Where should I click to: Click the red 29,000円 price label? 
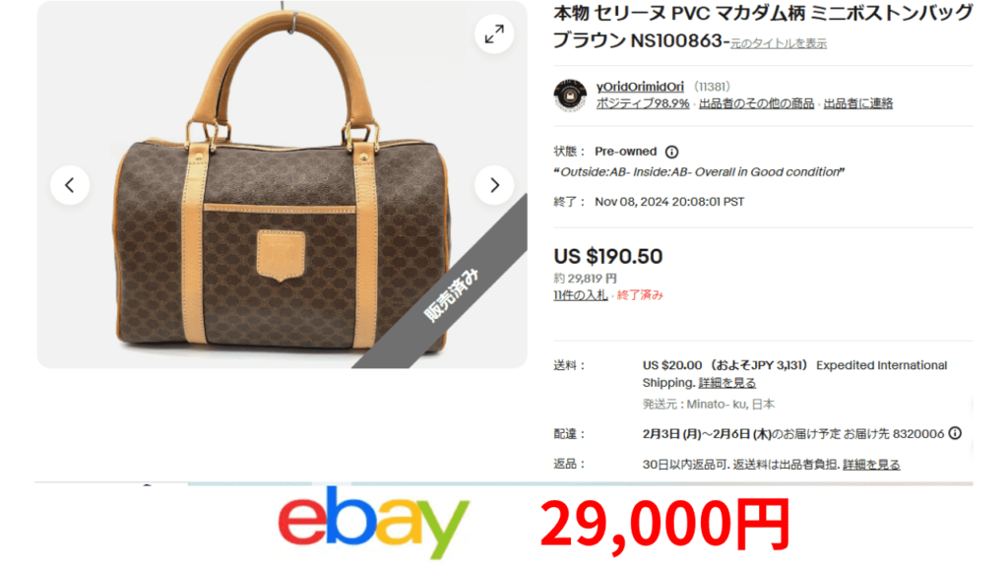pos(665,525)
